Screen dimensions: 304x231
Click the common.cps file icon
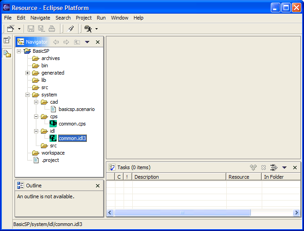(53, 124)
